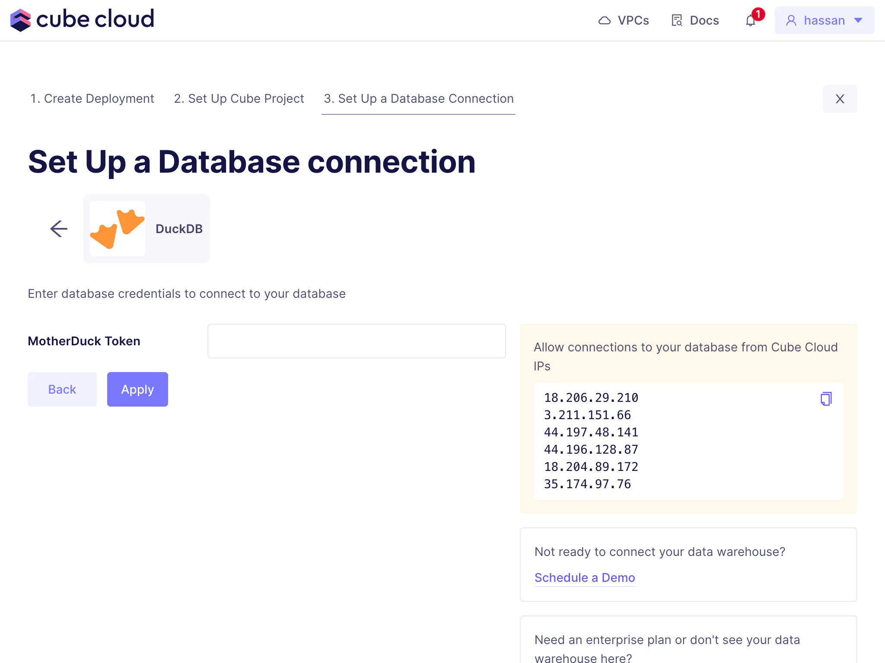
Task: Switch to the Set Up Cube Project step
Action: pos(239,99)
